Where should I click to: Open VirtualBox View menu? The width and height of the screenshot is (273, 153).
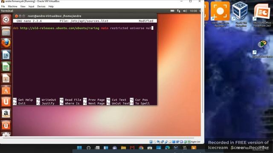click(23, 6)
